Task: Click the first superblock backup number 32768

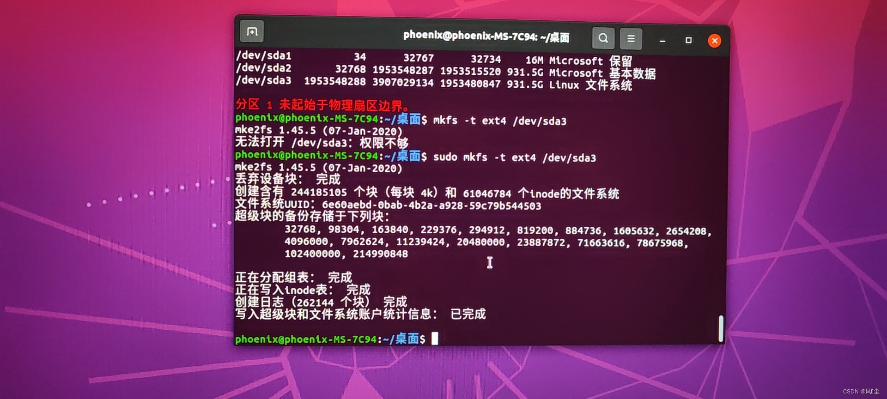Action: (x=300, y=229)
